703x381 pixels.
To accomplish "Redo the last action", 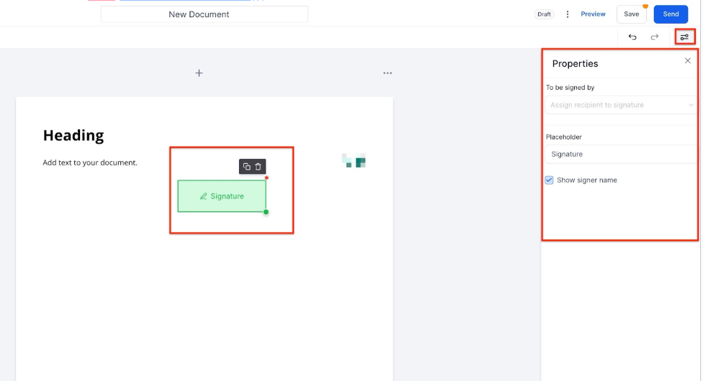I will 655,37.
